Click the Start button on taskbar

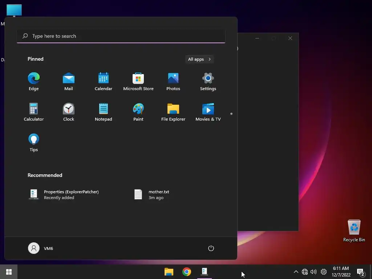click(9, 272)
